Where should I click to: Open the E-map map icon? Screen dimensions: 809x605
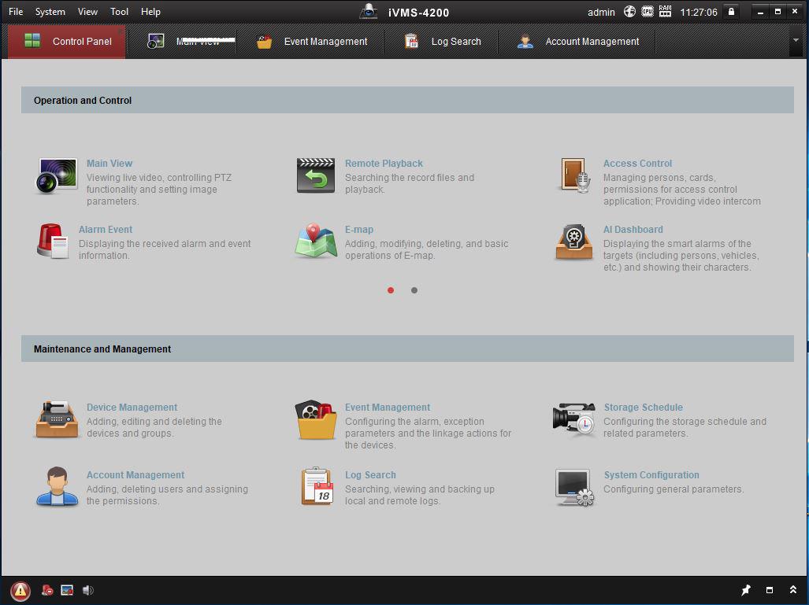[315, 242]
